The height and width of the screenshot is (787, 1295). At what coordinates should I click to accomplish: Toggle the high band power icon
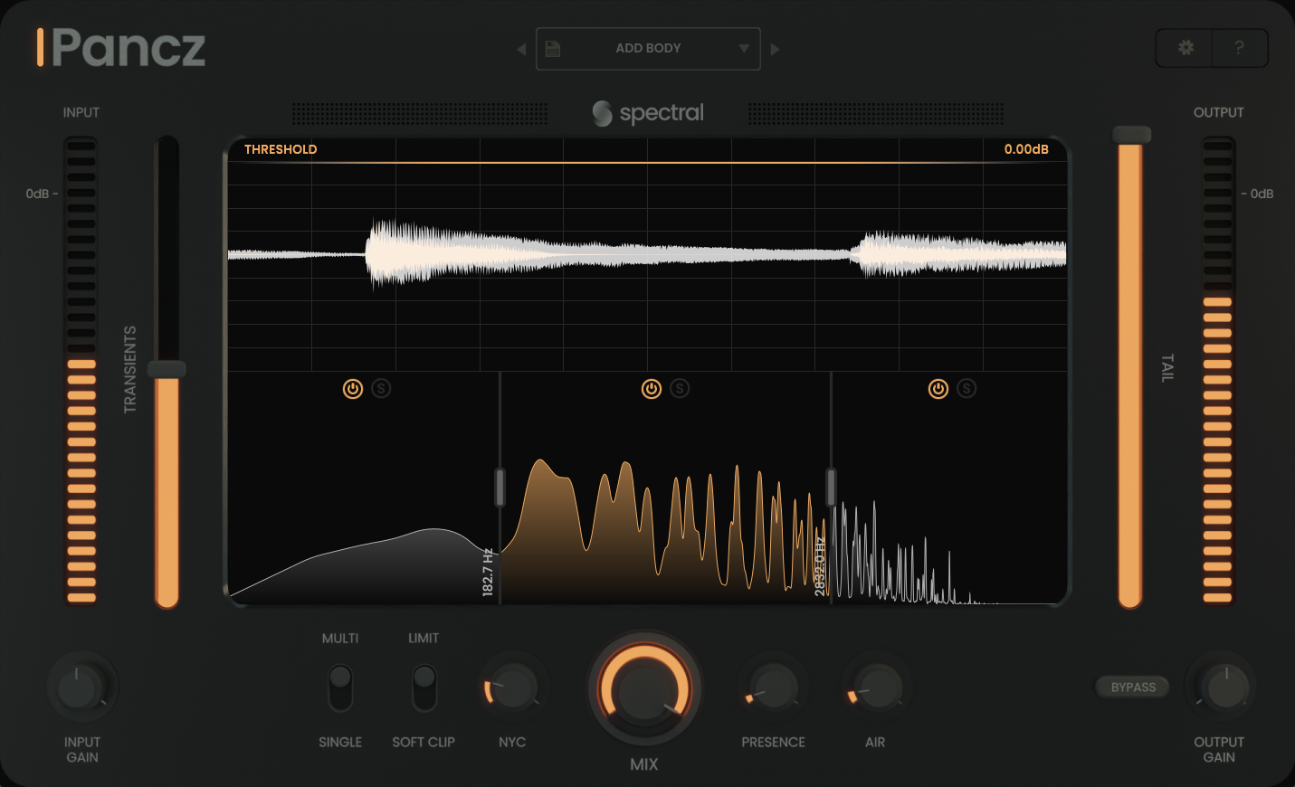(938, 389)
